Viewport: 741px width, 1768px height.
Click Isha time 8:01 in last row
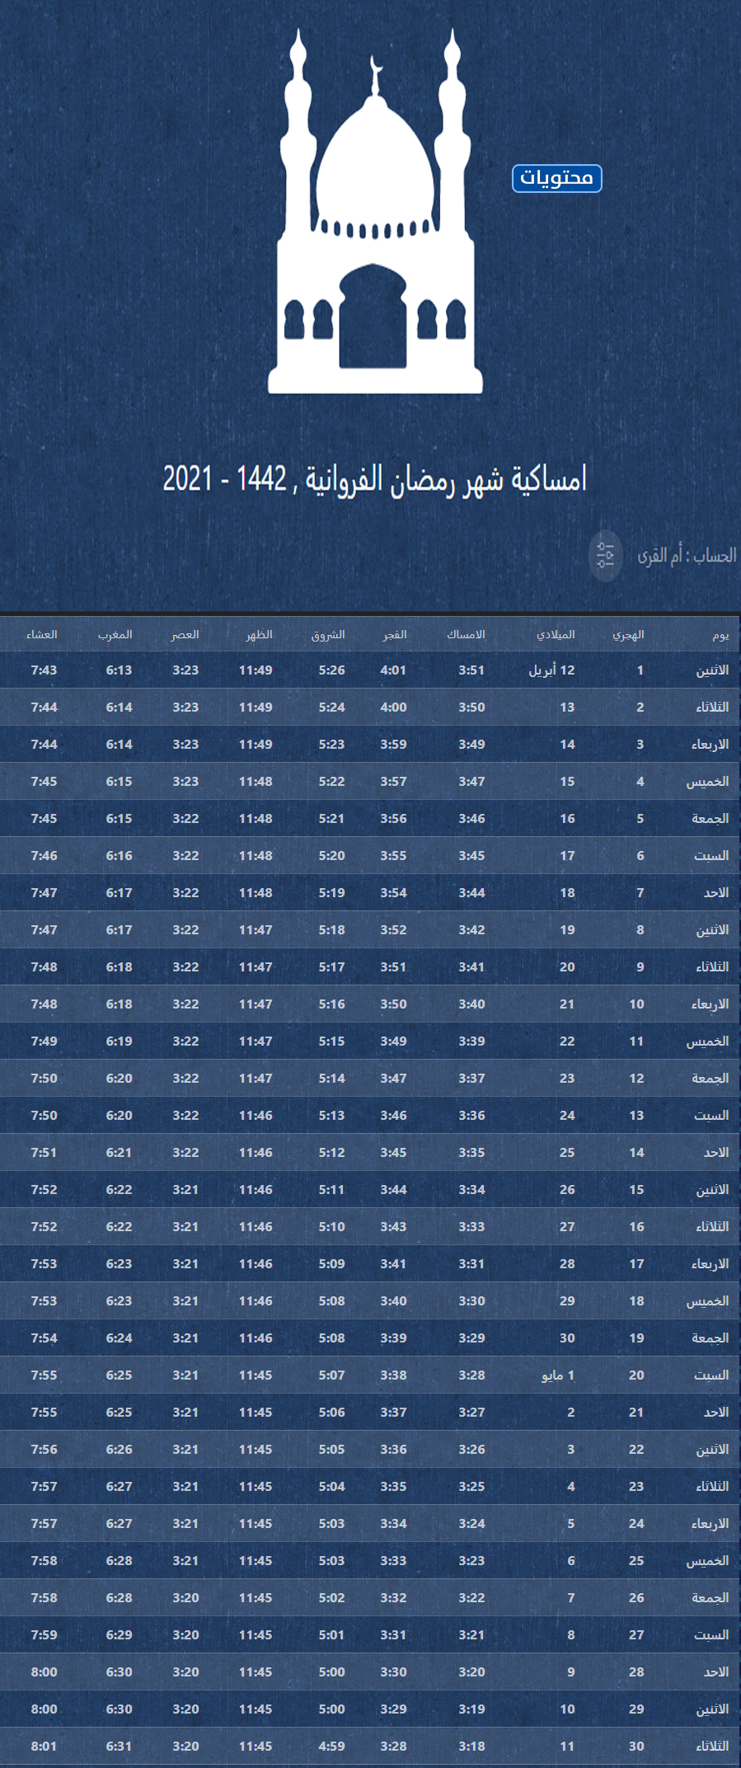coord(44,1746)
